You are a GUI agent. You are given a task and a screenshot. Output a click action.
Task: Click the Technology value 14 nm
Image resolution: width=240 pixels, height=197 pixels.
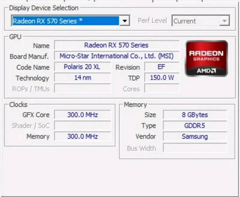point(82,78)
